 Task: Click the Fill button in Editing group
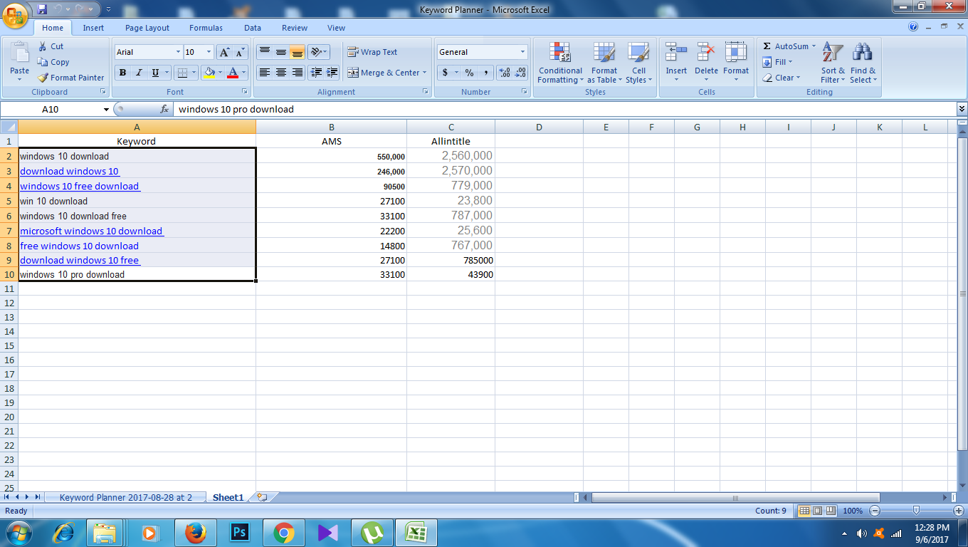coord(777,62)
